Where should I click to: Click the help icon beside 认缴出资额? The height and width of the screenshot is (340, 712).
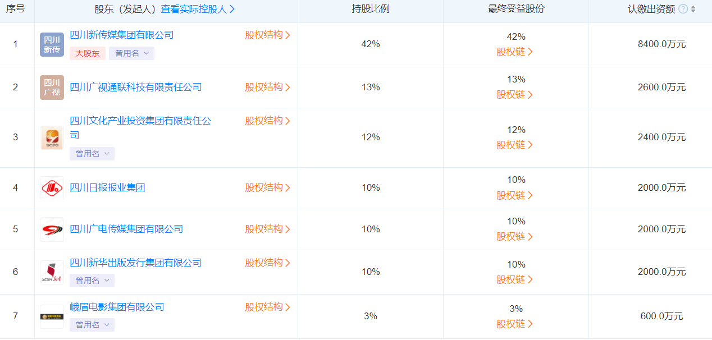click(x=683, y=9)
